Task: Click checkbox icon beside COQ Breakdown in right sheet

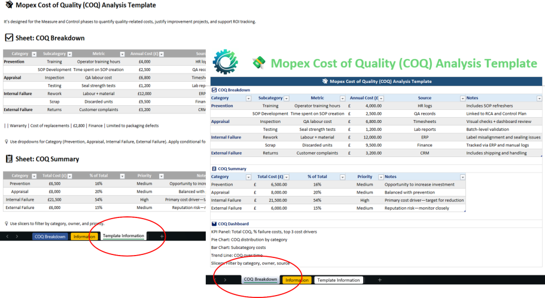Action: (214, 90)
